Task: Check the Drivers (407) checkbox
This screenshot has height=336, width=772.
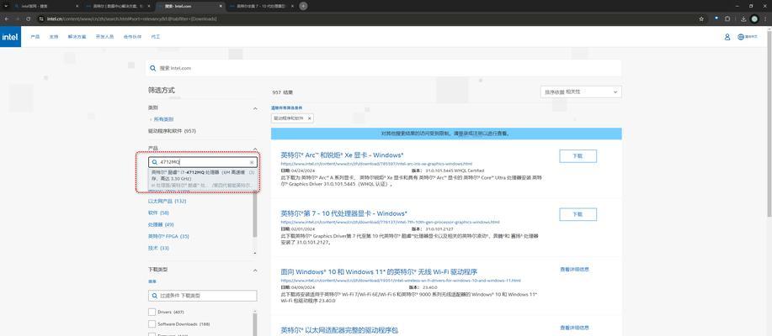Action: [x=152, y=312]
